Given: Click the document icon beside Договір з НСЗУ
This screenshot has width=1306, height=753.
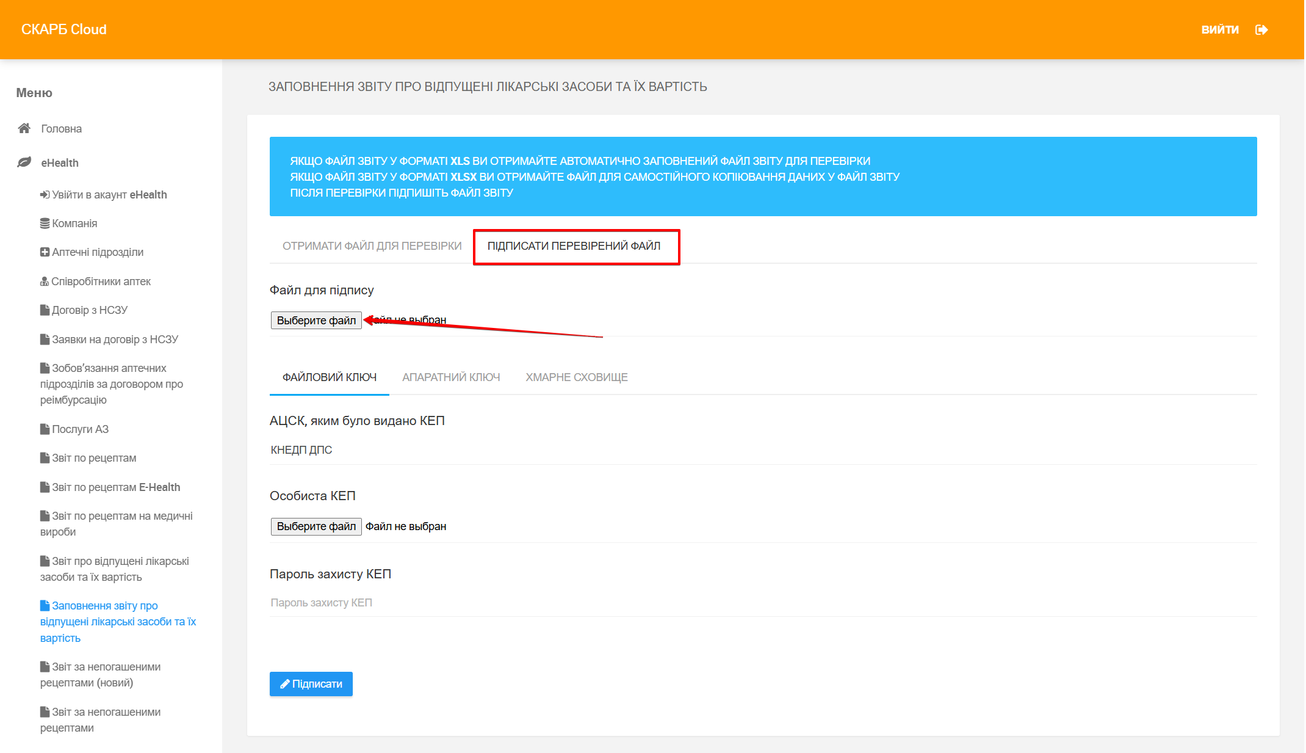Looking at the screenshot, I should [45, 310].
